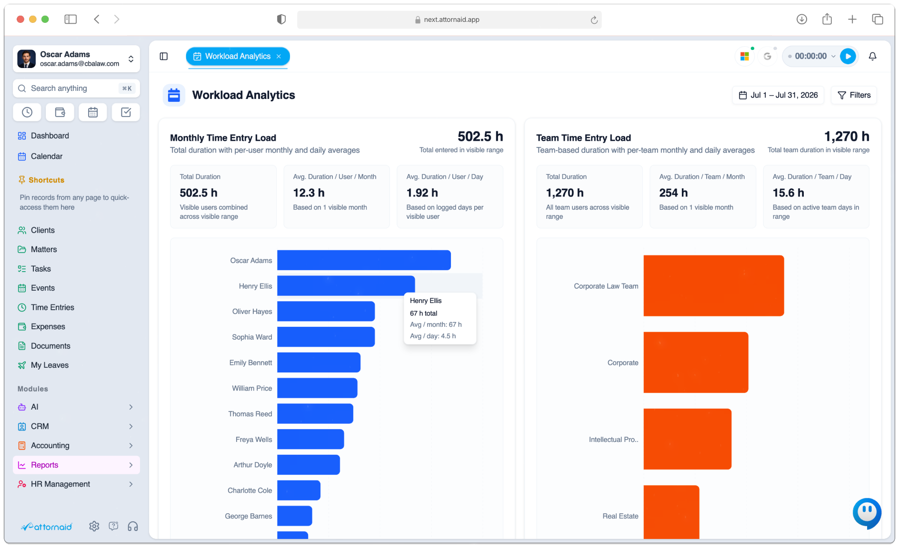Click Oscar Adams bar in chart

click(364, 260)
